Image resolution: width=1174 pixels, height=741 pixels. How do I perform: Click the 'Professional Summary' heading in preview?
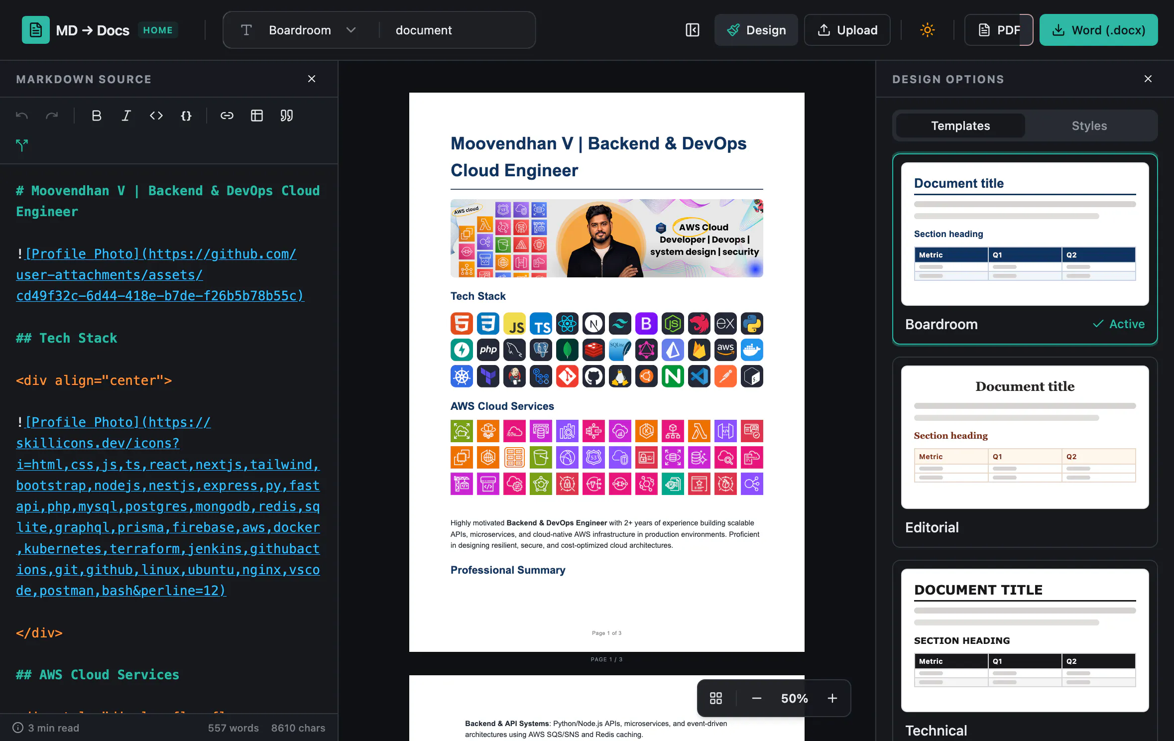pyautogui.click(x=508, y=570)
